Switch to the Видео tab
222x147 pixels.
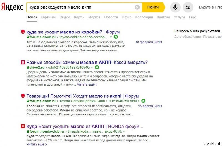click(x=65, y=17)
